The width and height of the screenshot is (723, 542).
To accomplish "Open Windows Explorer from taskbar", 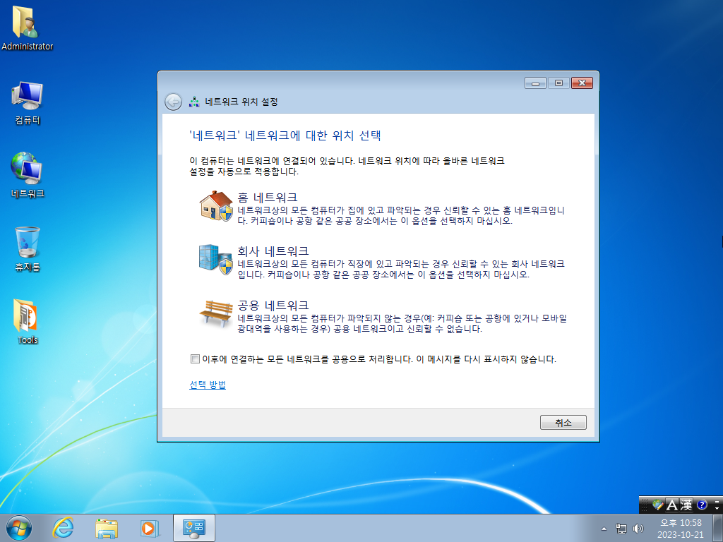I will click(106, 528).
